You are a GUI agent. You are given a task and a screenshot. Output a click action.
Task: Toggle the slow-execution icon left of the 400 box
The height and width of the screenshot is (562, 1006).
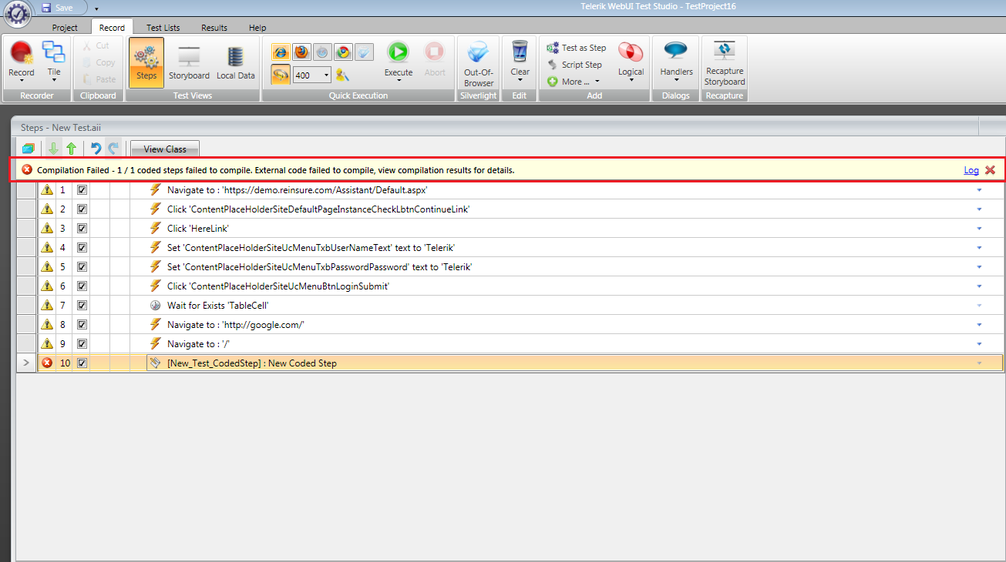click(281, 74)
